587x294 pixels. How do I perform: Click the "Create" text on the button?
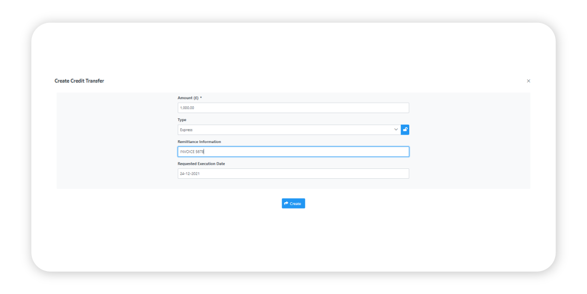[x=295, y=203]
